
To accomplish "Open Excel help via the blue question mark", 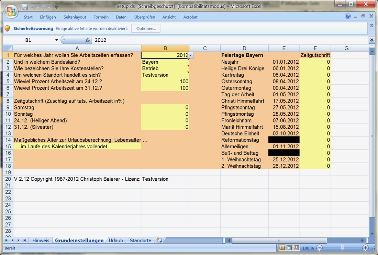I will 348,17.
